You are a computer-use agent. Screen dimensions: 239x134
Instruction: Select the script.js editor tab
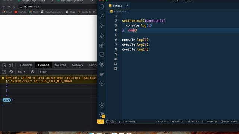coord(118,6)
